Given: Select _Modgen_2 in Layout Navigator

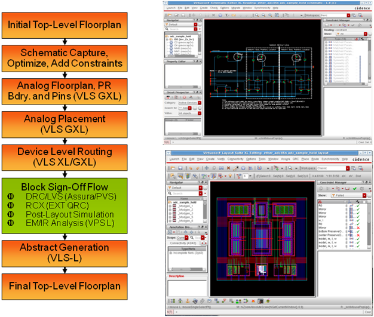Looking at the screenshot, I should pos(186,210).
